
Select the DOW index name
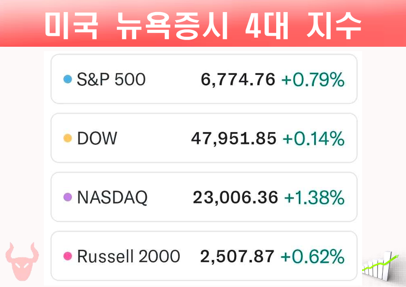(97, 138)
